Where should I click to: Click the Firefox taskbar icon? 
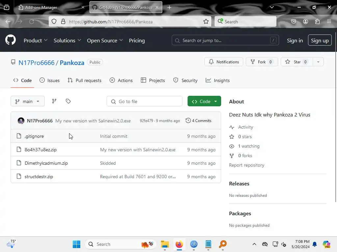[x=179, y=244]
